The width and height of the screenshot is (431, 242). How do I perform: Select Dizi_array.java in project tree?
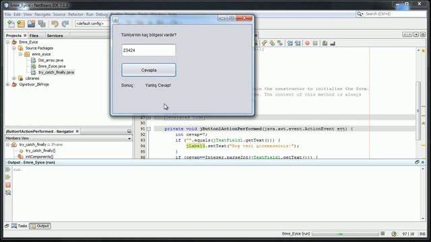[51, 60]
